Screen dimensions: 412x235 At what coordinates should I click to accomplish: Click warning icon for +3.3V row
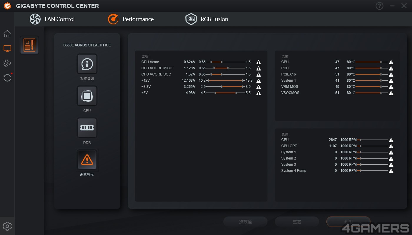coord(259,87)
